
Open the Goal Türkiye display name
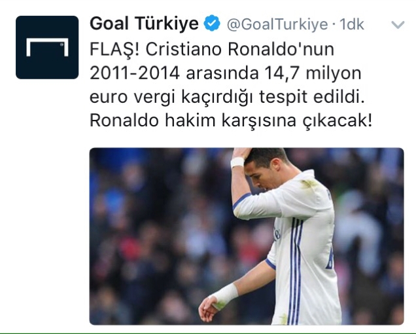(144, 24)
